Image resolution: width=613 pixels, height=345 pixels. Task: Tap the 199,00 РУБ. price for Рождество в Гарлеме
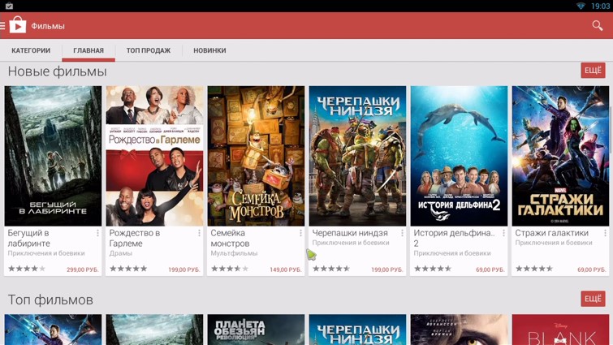coord(184,270)
